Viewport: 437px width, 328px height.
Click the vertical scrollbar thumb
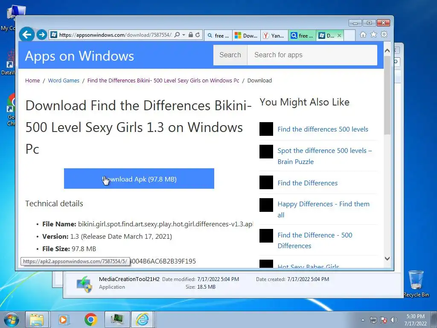tap(387, 95)
